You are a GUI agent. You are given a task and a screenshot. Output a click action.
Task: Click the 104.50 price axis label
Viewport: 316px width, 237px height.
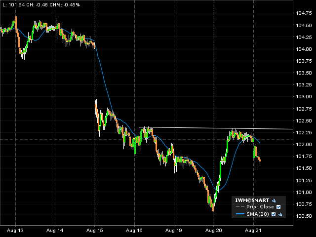tap(304, 25)
